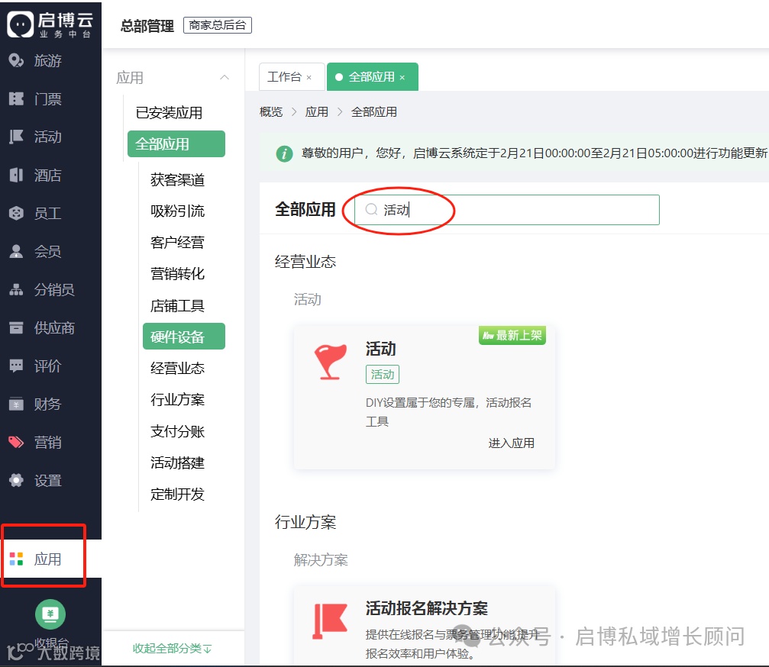Viewport: 769px width, 667px height.
Task: Select the 获客渠道 category
Action: coord(177,180)
